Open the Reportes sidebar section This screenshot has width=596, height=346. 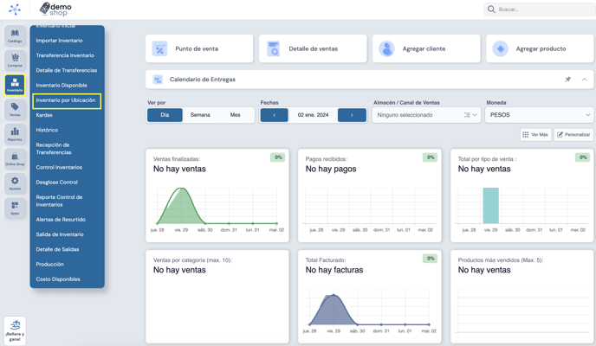[x=15, y=134]
